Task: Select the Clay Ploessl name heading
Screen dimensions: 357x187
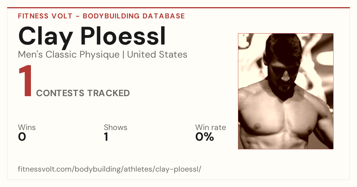Action: point(92,37)
